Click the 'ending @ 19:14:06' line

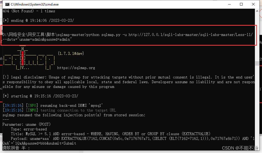pos(38,20)
